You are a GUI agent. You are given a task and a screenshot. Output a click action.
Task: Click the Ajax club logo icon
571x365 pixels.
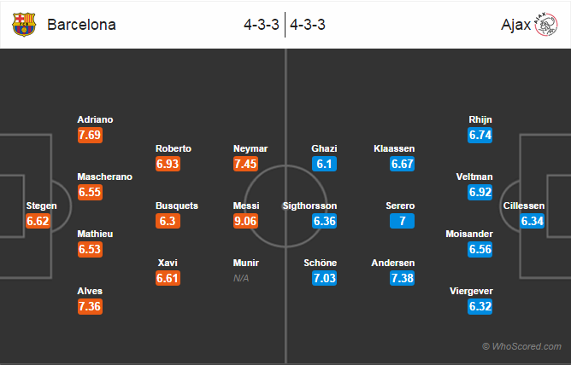click(546, 25)
